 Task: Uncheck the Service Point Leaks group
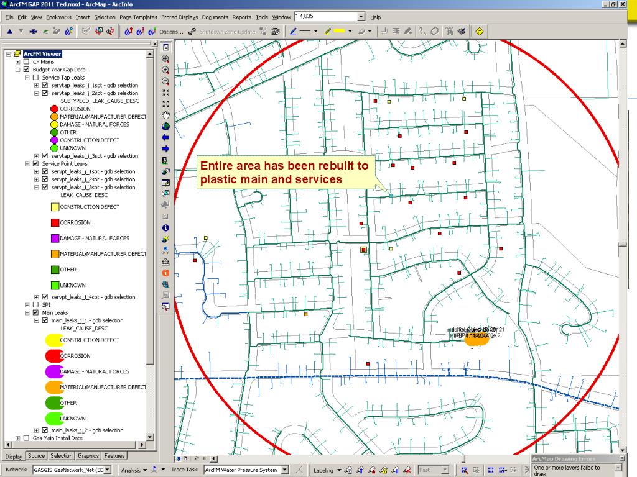coord(35,163)
